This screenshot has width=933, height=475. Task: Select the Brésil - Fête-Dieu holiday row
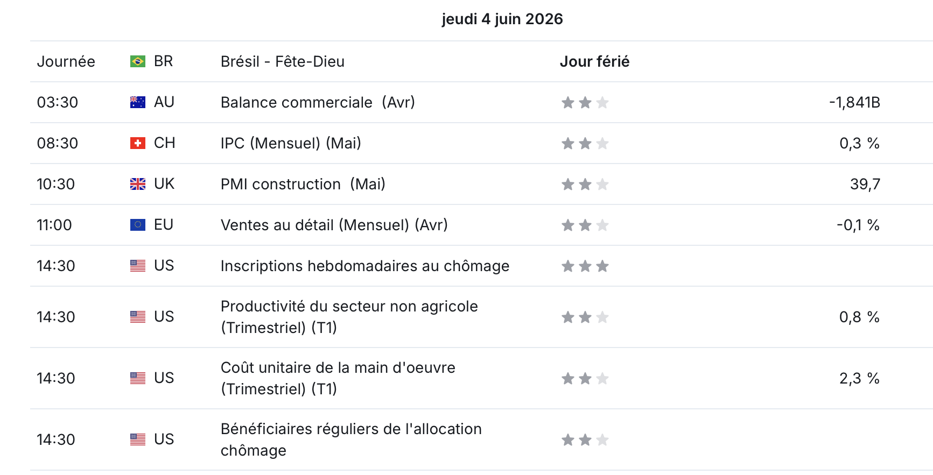point(481,61)
